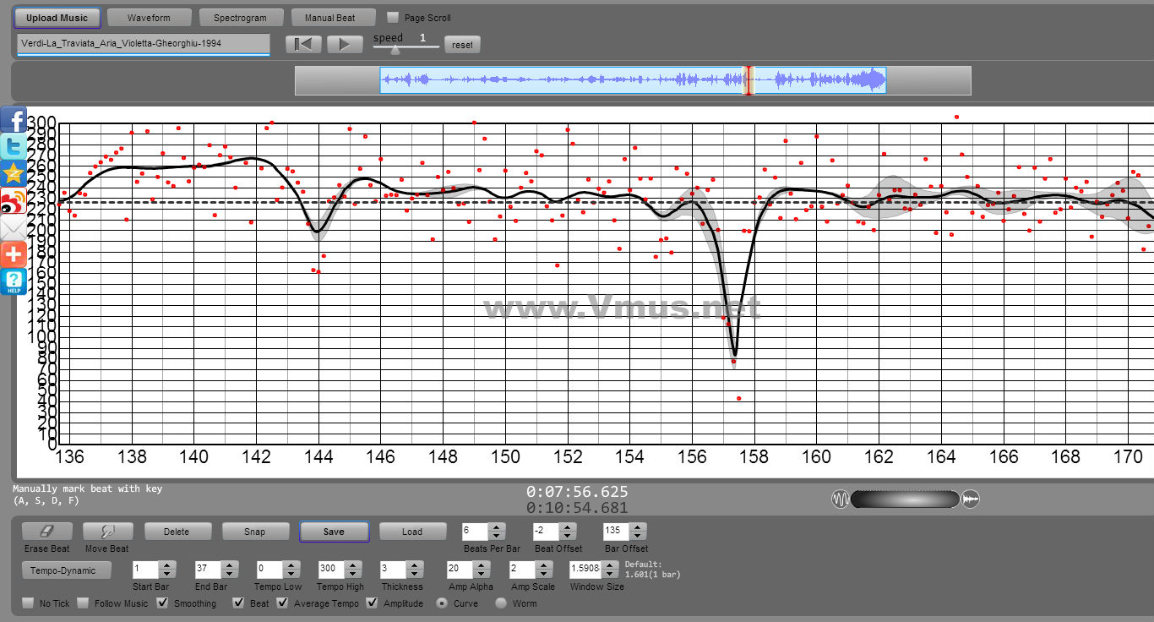Play the loaded music track
The width and height of the screenshot is (1154, 622).
[x=345, y=44]
